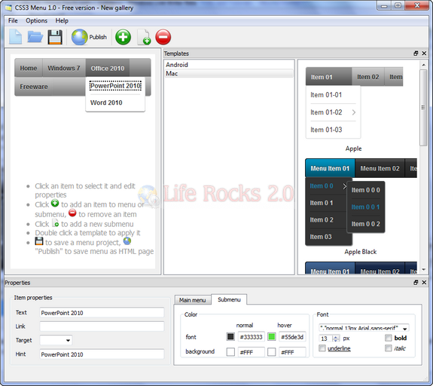Open the File menu

pyautogui.click(x=13, y=21)
